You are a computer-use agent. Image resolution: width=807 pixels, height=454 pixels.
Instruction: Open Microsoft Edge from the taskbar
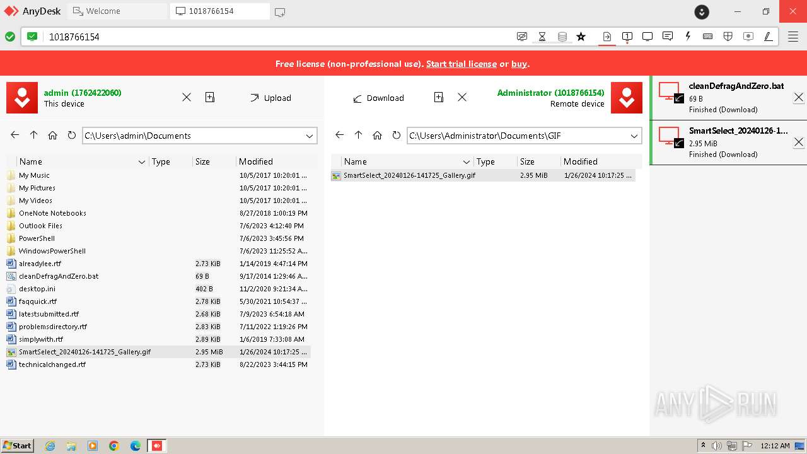tap(136, 446)
